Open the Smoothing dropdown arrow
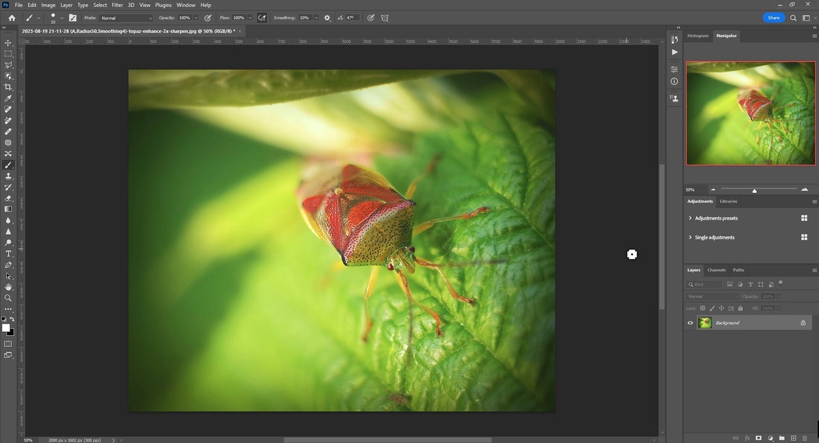Screen dimensions: 819x443 [x=316, y=18]
